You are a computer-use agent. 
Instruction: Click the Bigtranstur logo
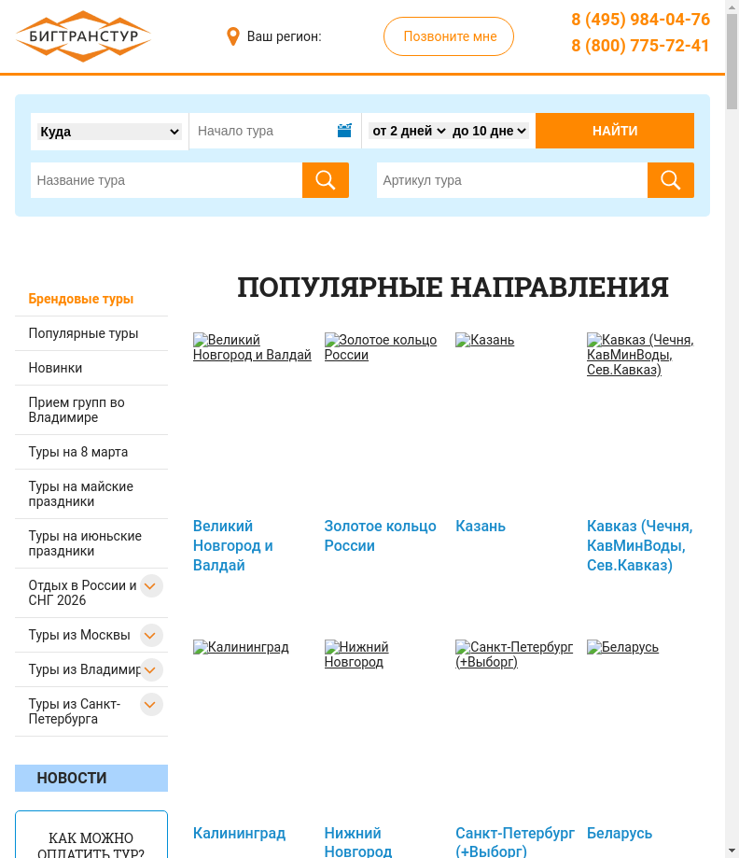click(83, 36)
